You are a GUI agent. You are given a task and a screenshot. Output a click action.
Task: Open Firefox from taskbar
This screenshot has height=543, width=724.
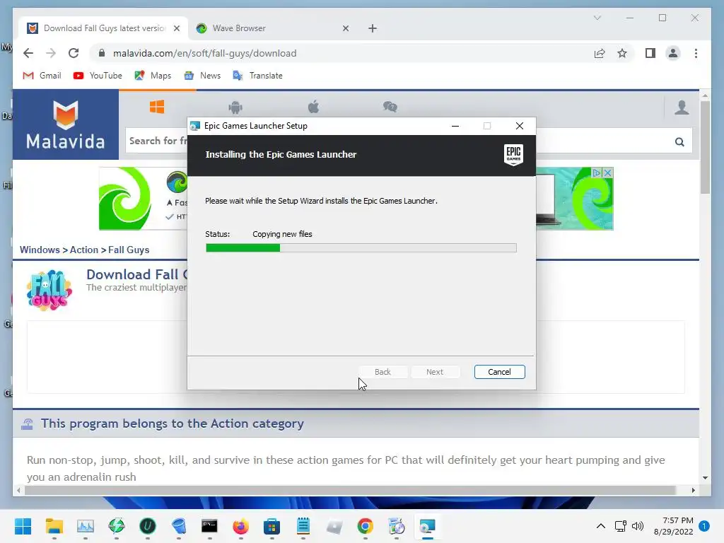coord(240,526)
